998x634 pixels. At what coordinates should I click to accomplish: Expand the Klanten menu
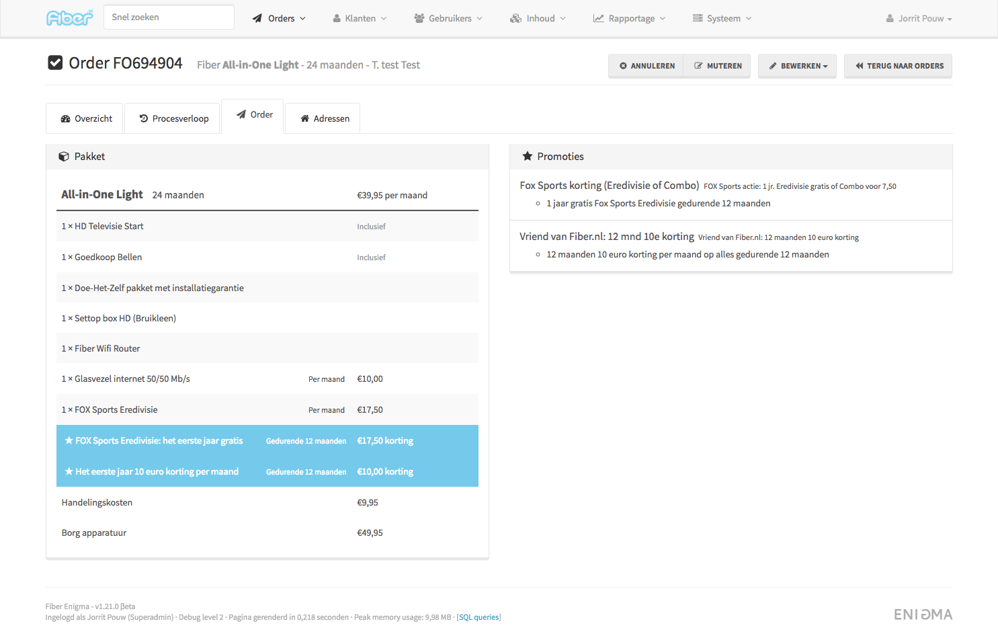(360, 19)
